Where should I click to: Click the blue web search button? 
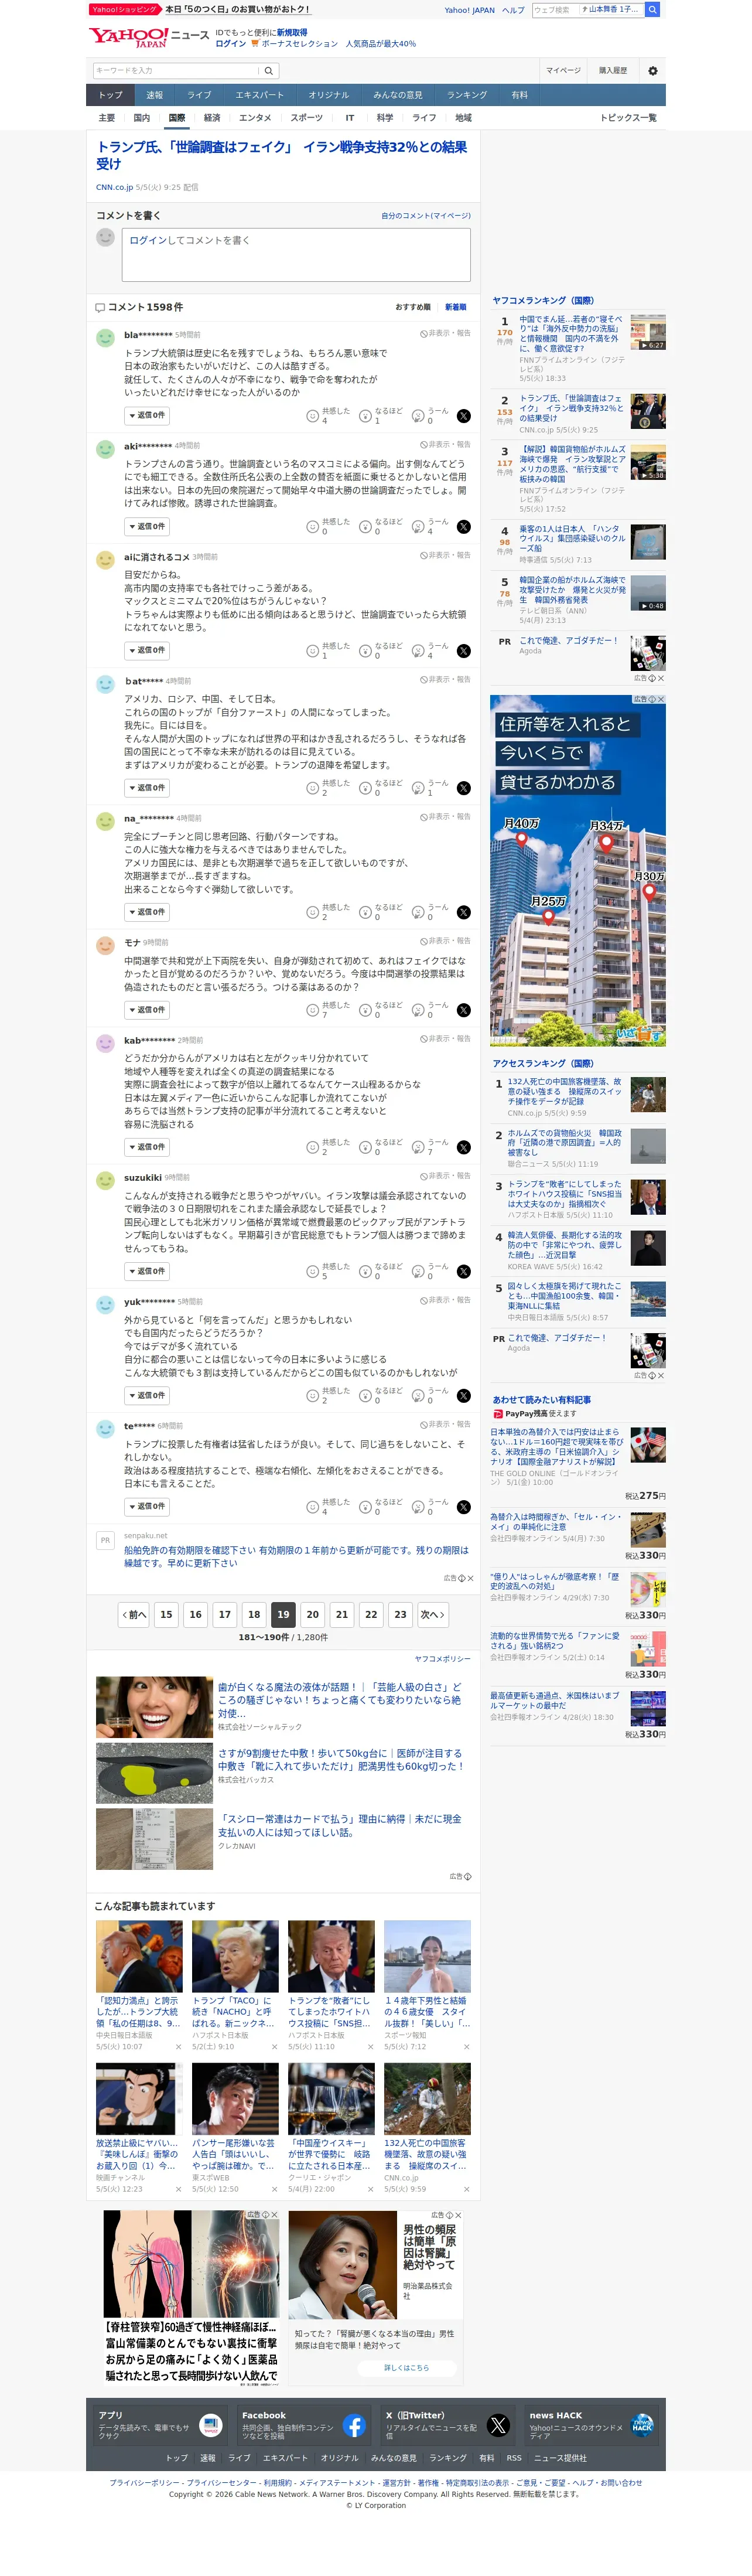pyautogui.click(x=652, y=10)
